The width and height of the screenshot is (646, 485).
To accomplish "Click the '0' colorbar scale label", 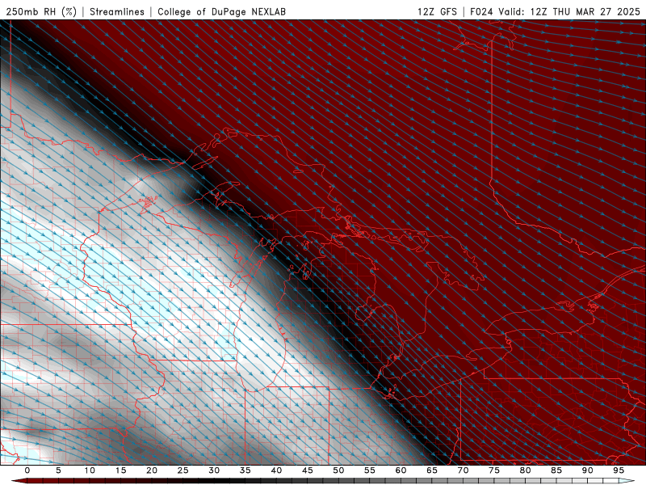I will [x=27, y=470].
